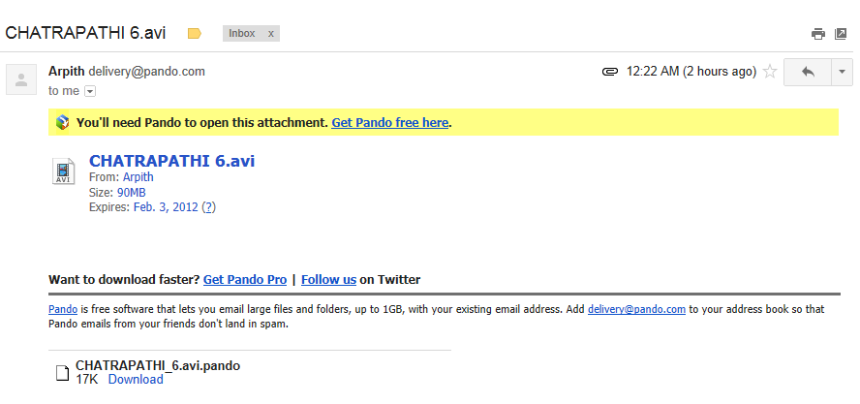The image size is (860, 404).
Task: Open 'Get Pando free here' link
Action: point(390,123)
